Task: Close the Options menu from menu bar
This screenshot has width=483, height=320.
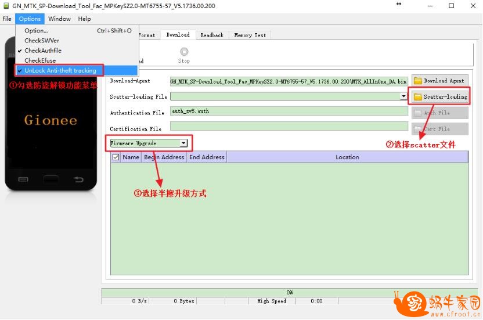Action: click(x=30, y=19)
